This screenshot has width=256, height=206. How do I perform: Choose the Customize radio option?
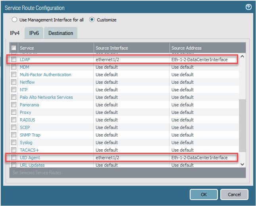92,19
